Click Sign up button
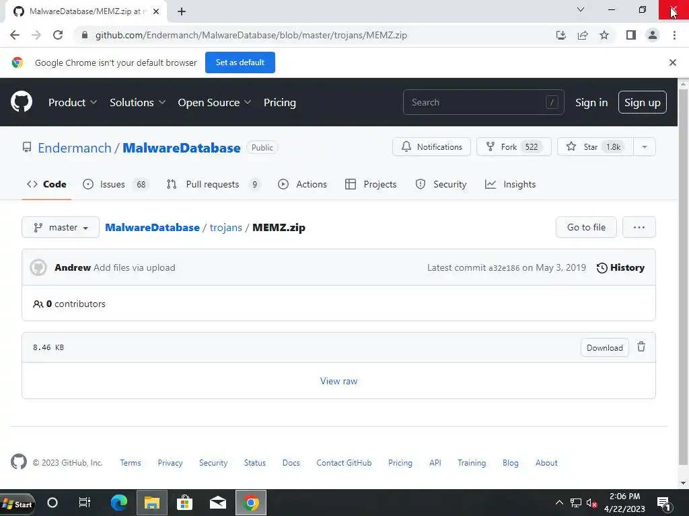 click(x=643, y=102)
